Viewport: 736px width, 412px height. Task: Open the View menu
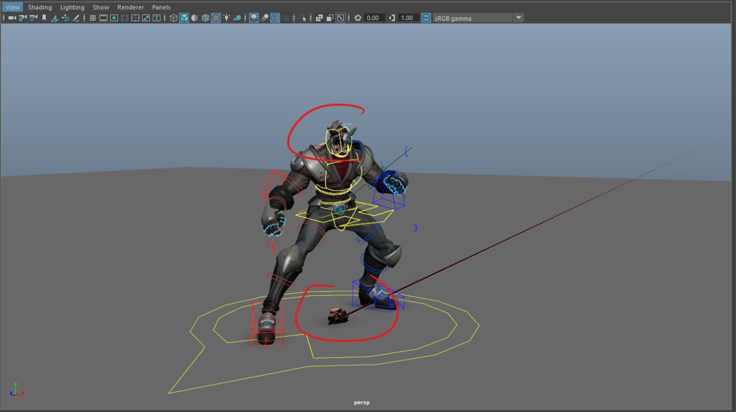click(12, 7)
